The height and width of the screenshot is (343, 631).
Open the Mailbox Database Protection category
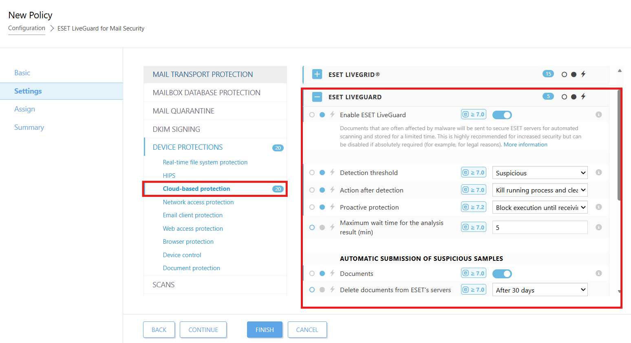[x=206, y=93]
